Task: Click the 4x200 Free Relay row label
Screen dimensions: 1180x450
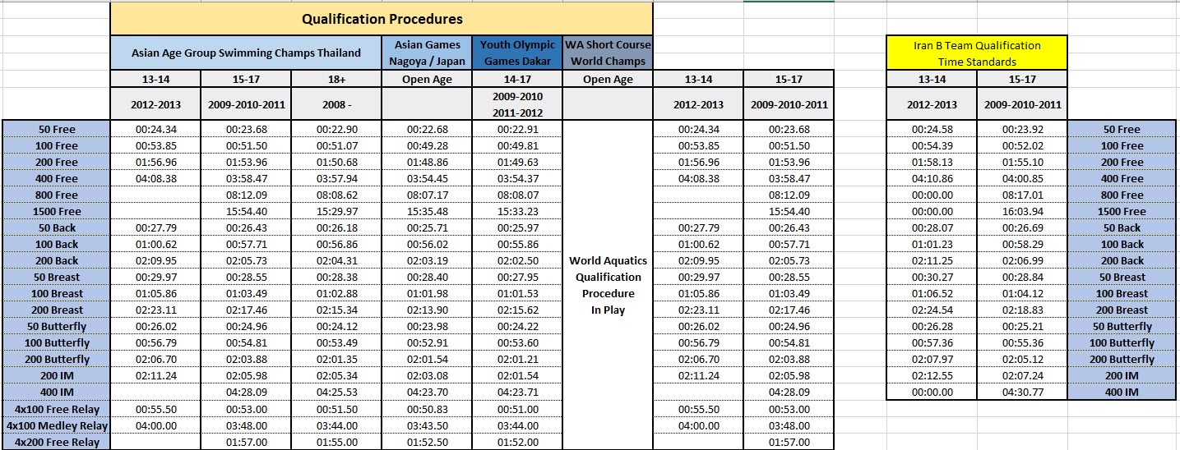Action: 57,442
